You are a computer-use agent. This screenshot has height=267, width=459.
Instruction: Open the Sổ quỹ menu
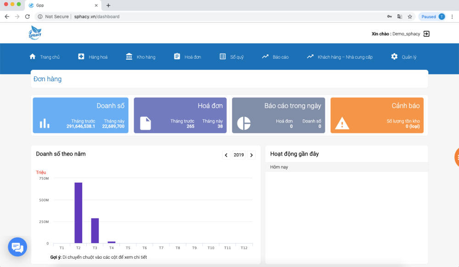coord(231,57)
